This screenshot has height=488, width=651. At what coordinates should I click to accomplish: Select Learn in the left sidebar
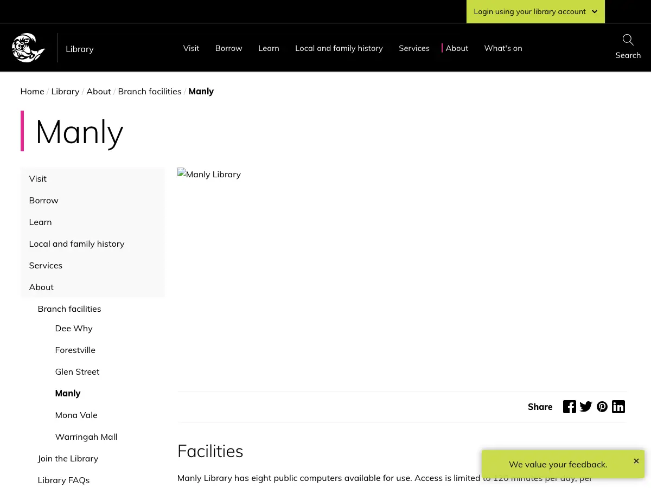92,222
